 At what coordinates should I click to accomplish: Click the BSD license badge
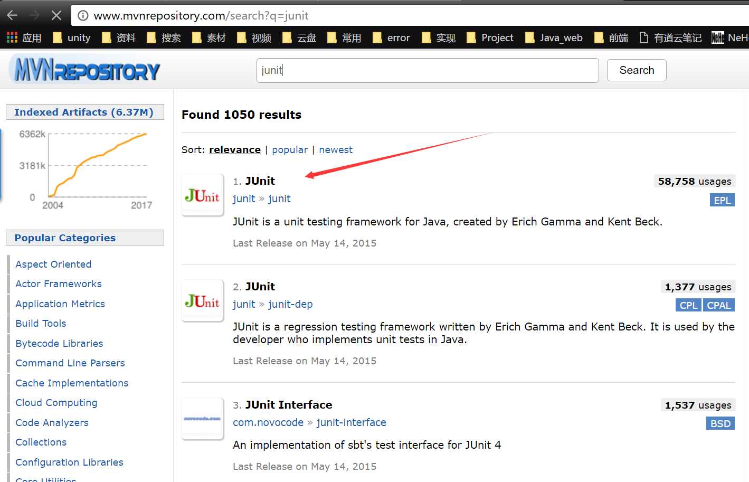[720, 423]
